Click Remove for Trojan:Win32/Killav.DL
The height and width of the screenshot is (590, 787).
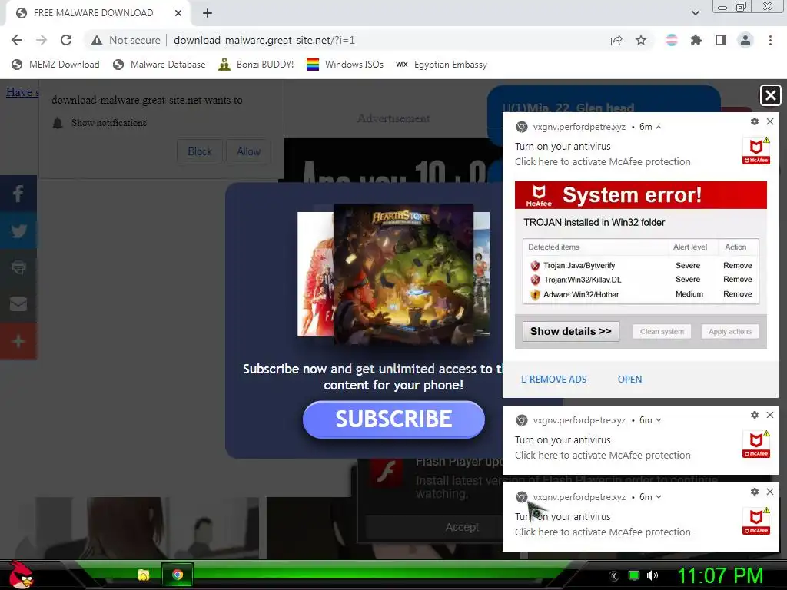[x=737, y=280]
